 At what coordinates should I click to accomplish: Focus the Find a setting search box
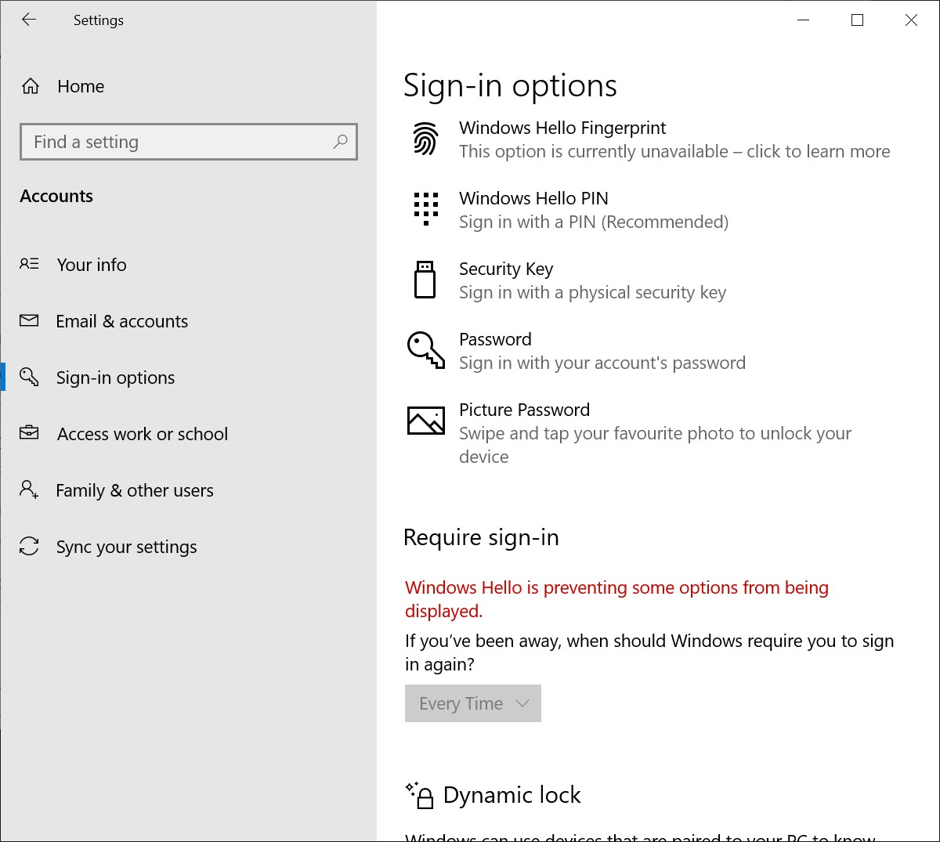point(189,142)
